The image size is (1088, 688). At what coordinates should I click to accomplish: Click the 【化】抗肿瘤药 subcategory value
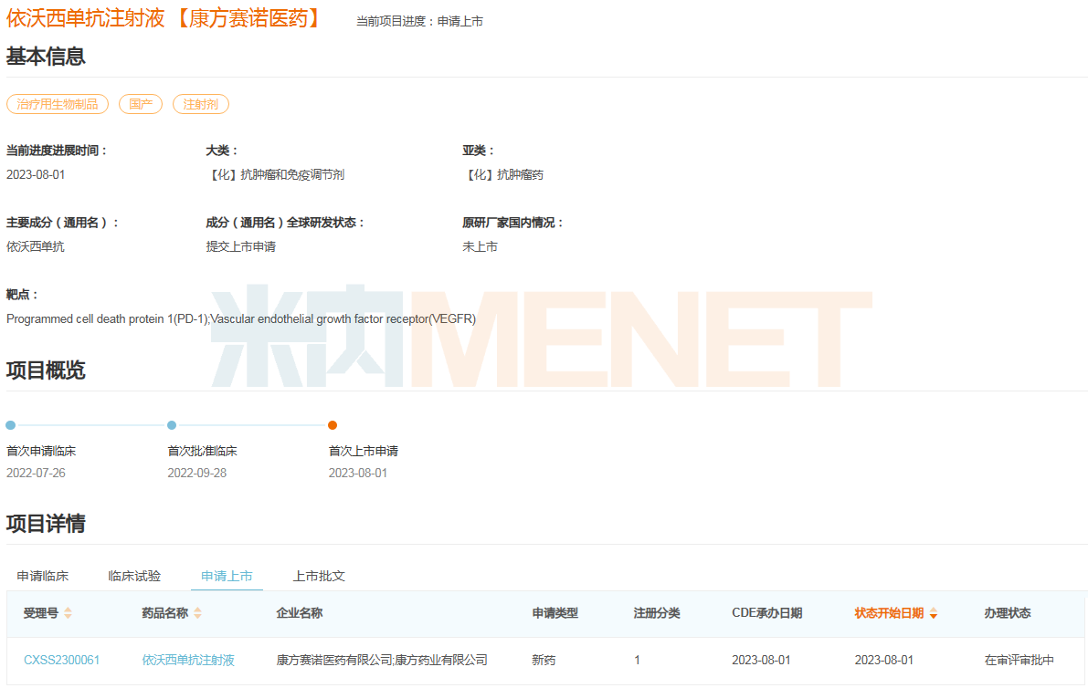click(x=503, y=174)
